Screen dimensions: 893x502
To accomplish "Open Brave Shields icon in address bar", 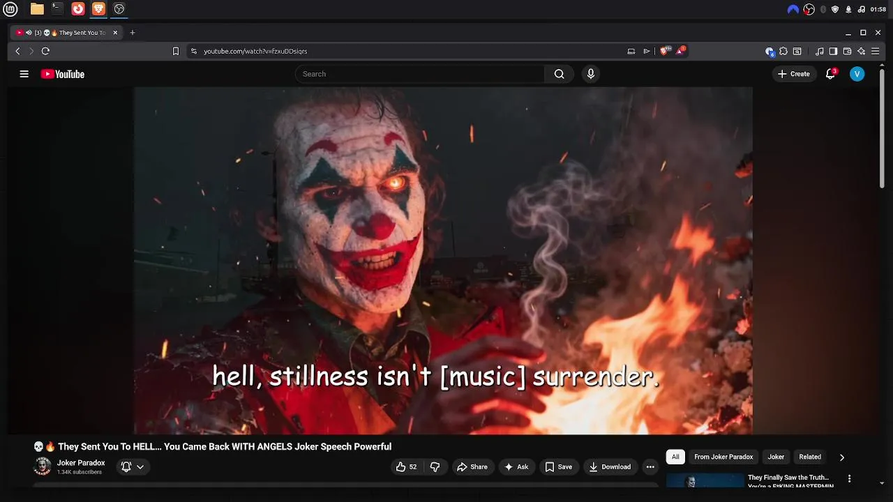I will coord(665,51).
